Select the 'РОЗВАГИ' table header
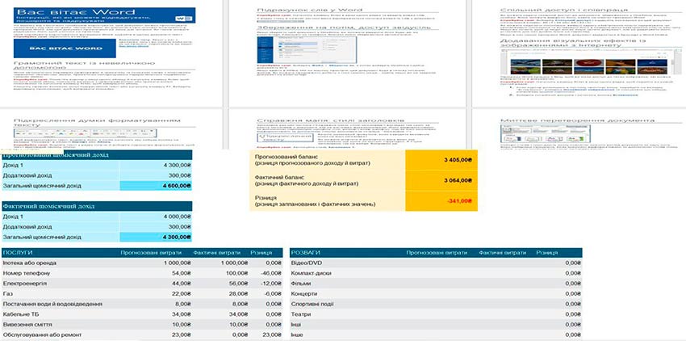The width and height of the screenshot is (686, 341). [307, 253]
